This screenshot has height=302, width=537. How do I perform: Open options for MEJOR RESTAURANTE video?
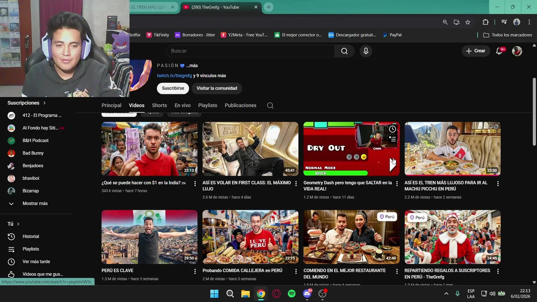pyautogui.click(x=397, y=271)
